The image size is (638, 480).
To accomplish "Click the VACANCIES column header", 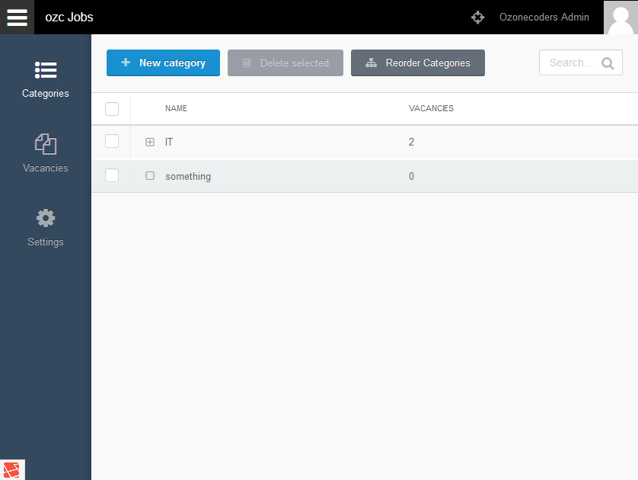I will (431, 108).
